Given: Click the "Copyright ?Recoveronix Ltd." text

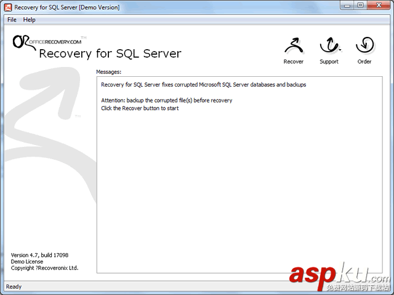Looking at the screenshot, I should coord(44,268).
